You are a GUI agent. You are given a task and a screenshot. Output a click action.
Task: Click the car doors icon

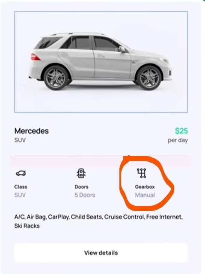[x=81, y=173]
